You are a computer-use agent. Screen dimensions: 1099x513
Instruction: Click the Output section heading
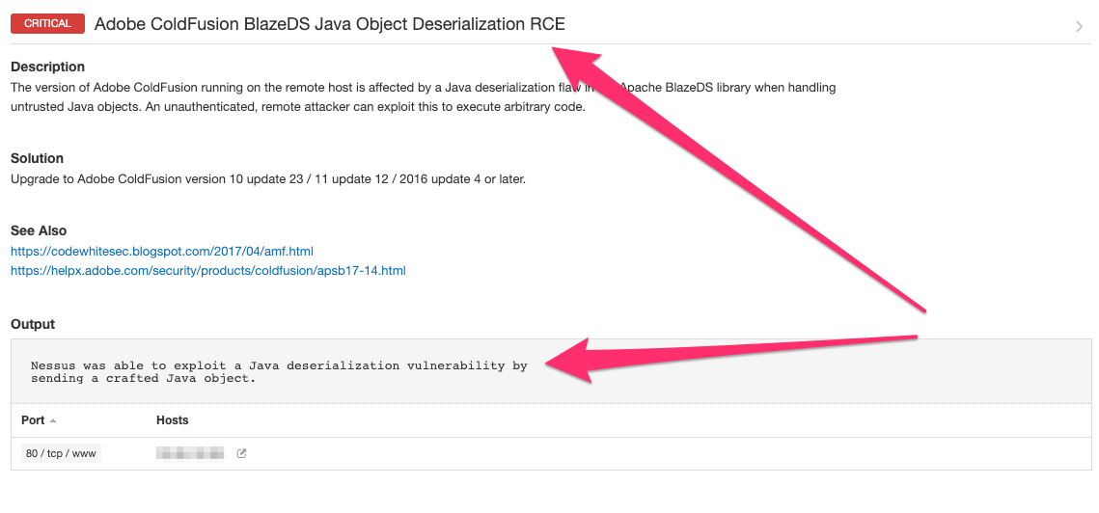(x=33, y=324)
